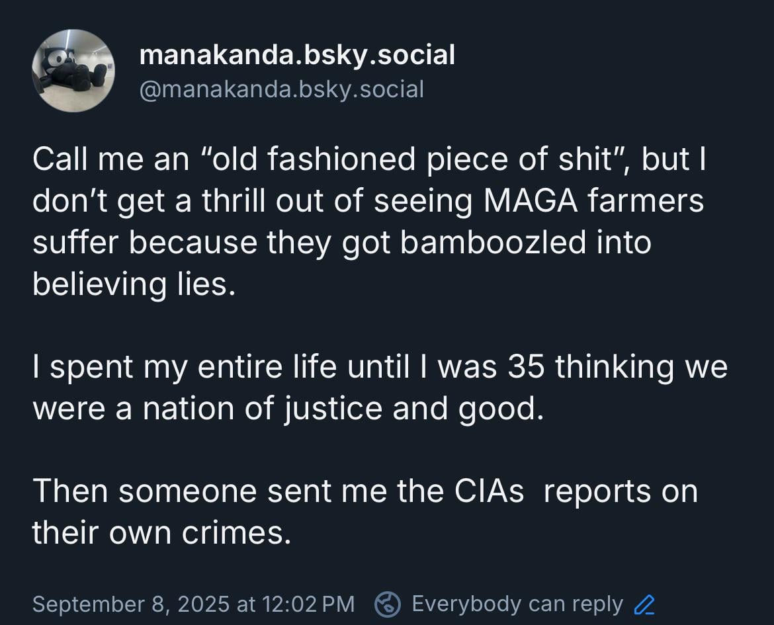
Task: Click the line "their own crimes."
Action: point(162,533)
